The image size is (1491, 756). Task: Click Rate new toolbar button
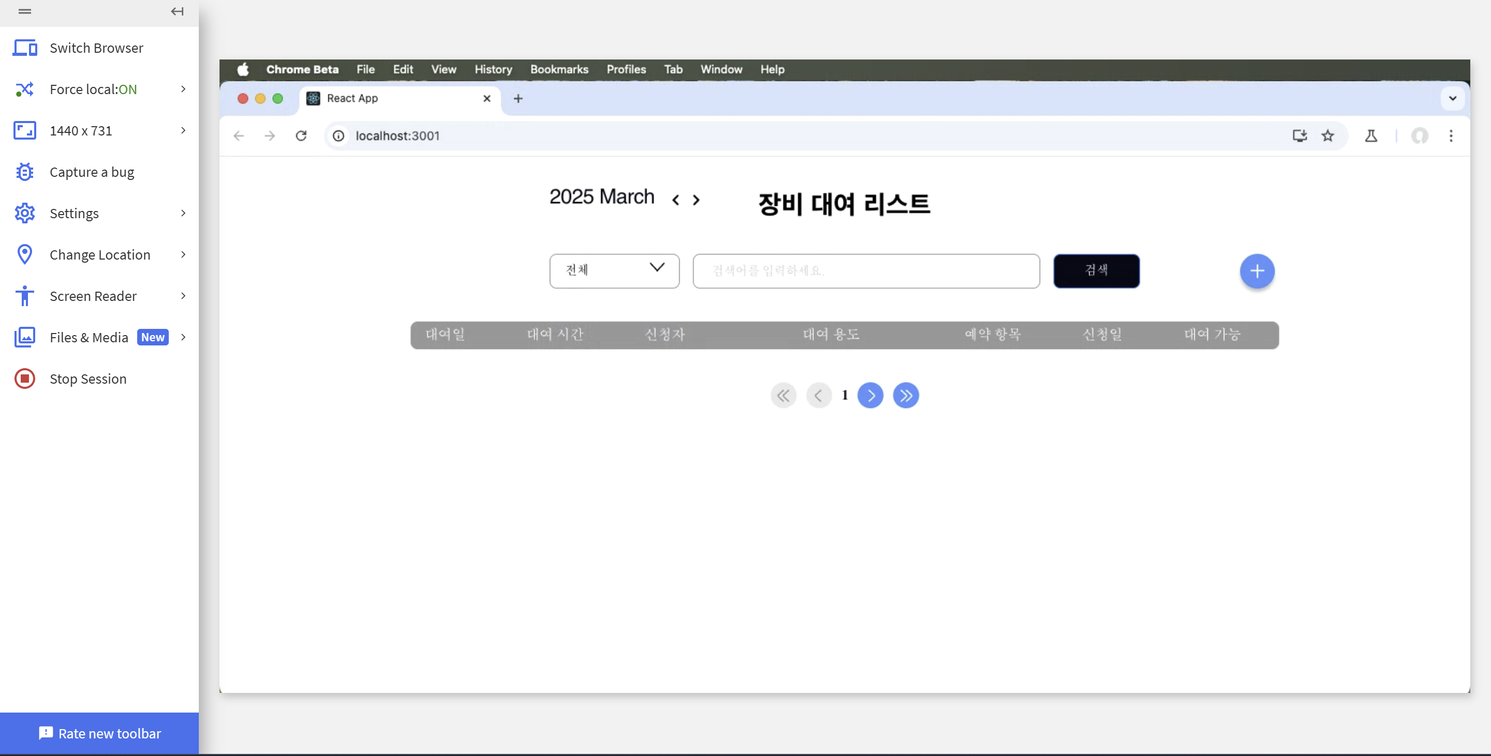[99, 733]
